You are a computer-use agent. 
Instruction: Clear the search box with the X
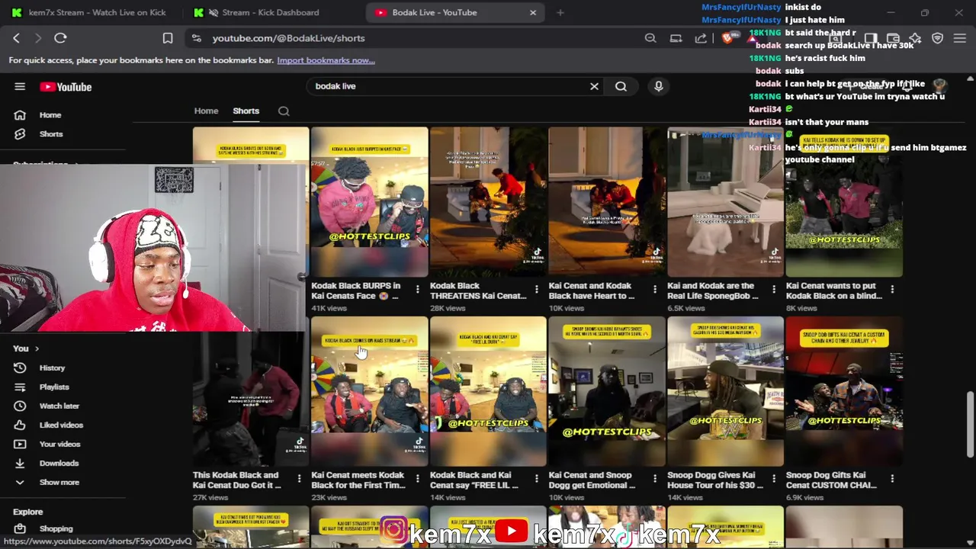pos(594,86)
